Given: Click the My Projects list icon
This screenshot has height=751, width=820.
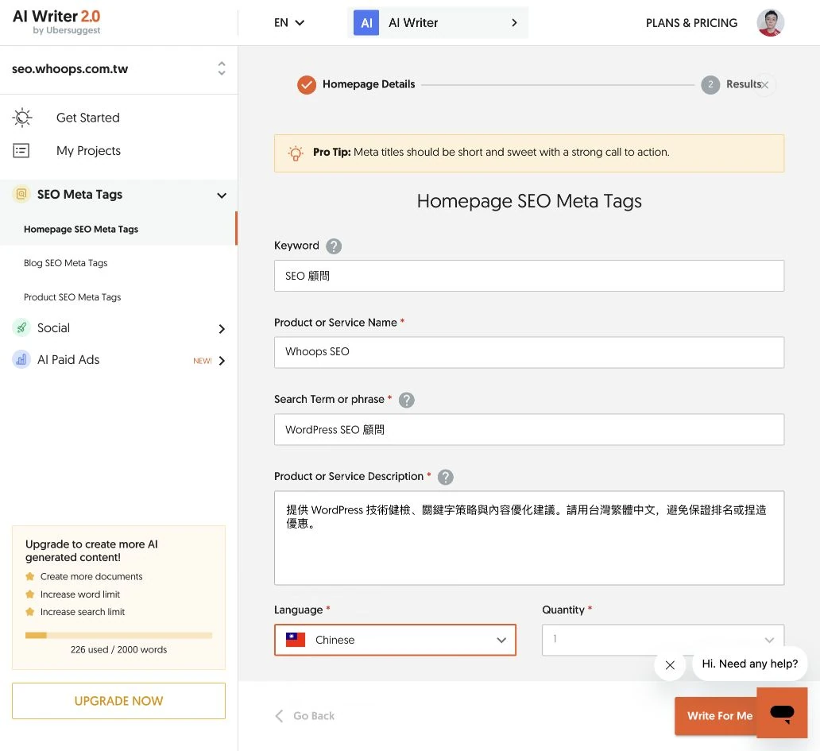Looking at the screenshot, I should point(21,151).
